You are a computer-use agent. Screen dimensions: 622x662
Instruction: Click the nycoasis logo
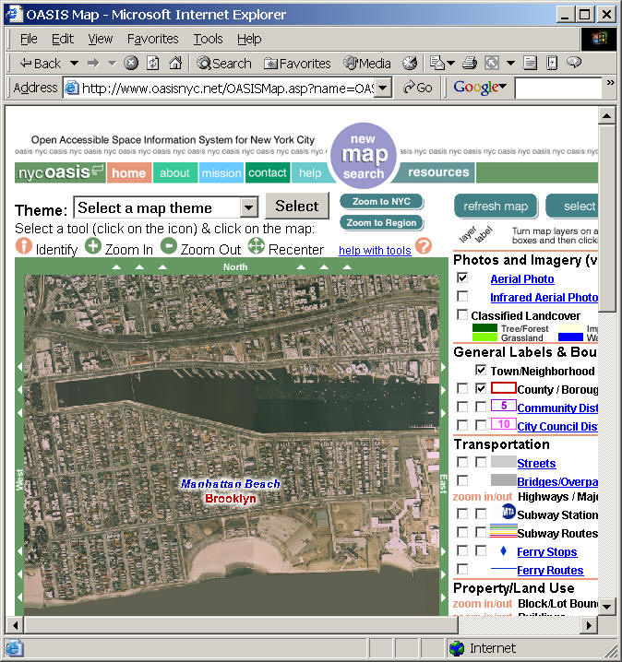[60, 172]
